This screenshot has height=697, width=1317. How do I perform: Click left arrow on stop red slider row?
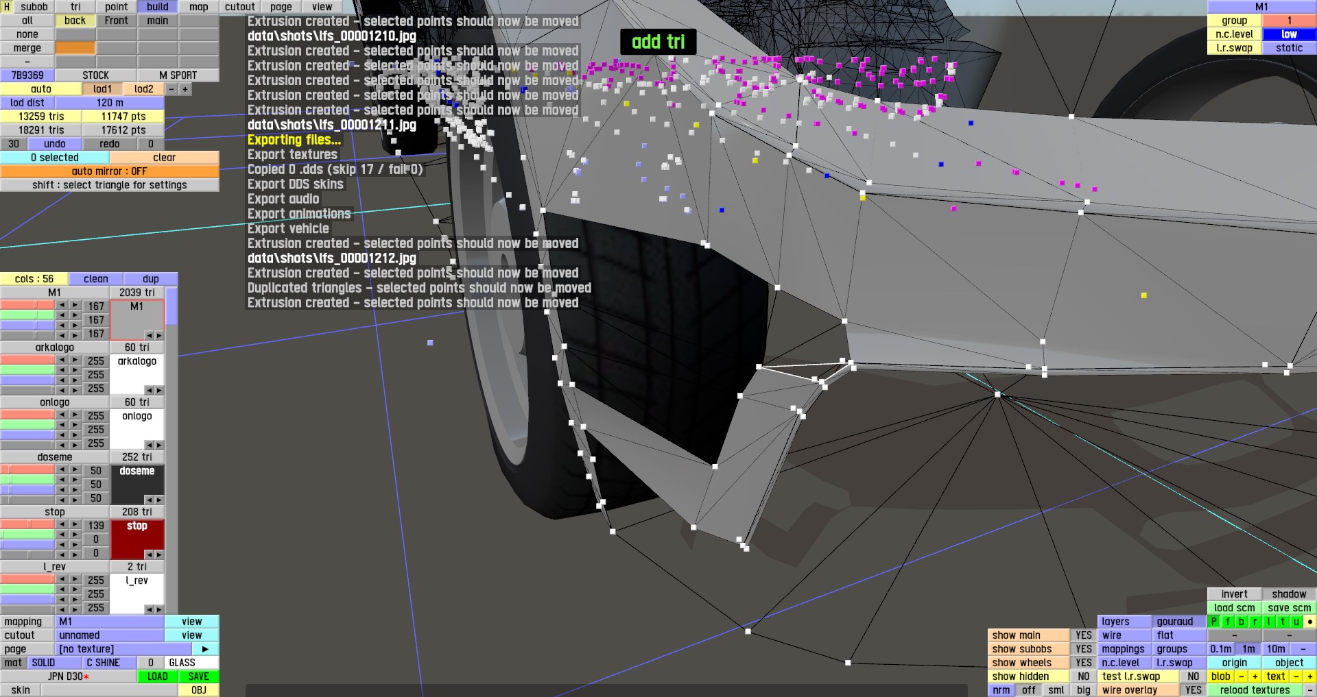pyautogui.click(x=62, y=524)
